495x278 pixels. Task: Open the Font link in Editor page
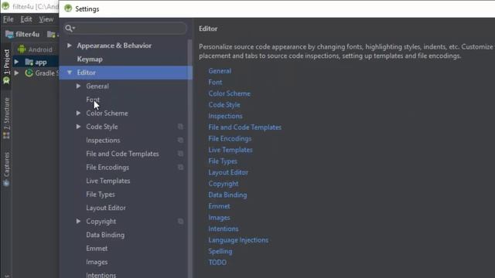(x=215, y=83)
